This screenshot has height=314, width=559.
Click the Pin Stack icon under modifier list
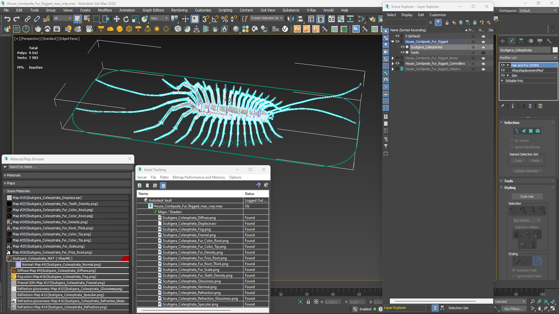pos(502,106)
